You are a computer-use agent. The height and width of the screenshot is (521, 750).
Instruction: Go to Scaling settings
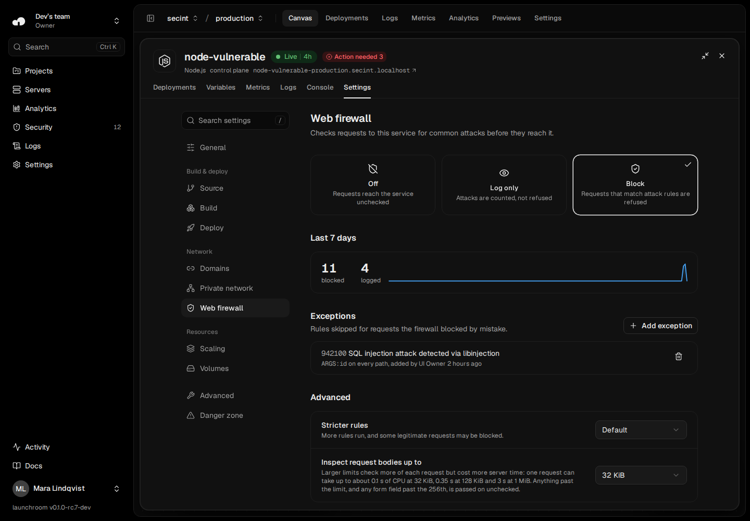[x=235, y=349]
